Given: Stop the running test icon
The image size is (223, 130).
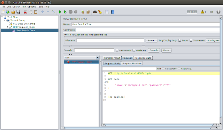Looking at the screenshot, I should click(x=70, y=12).
